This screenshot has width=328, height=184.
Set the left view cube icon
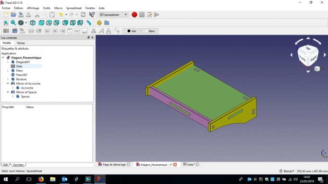coord(80,23)
